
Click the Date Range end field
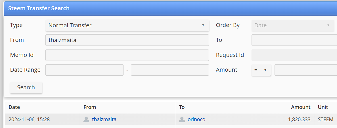point(170,70)
